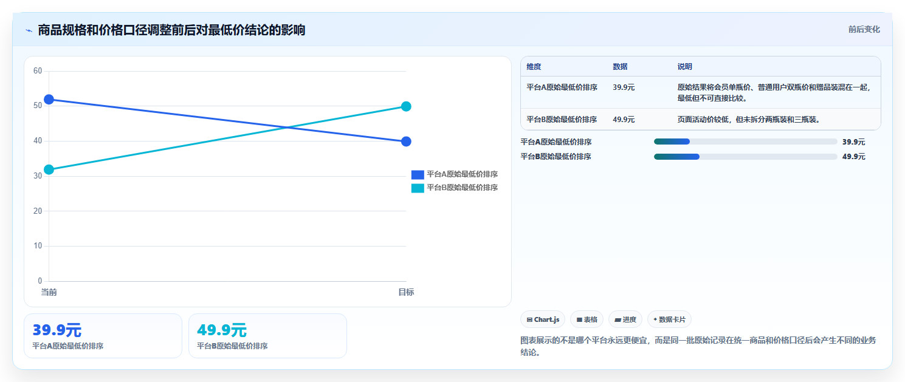Click table cell 平台B原始最低价排序
The height and width of the screenshot is (382, 905).
point(562,120)
